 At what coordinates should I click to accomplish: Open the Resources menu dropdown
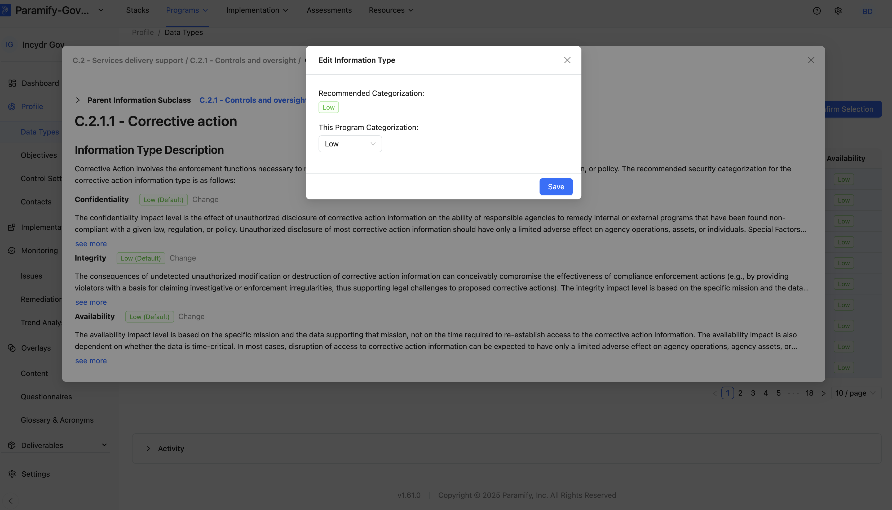click(391, 10)
